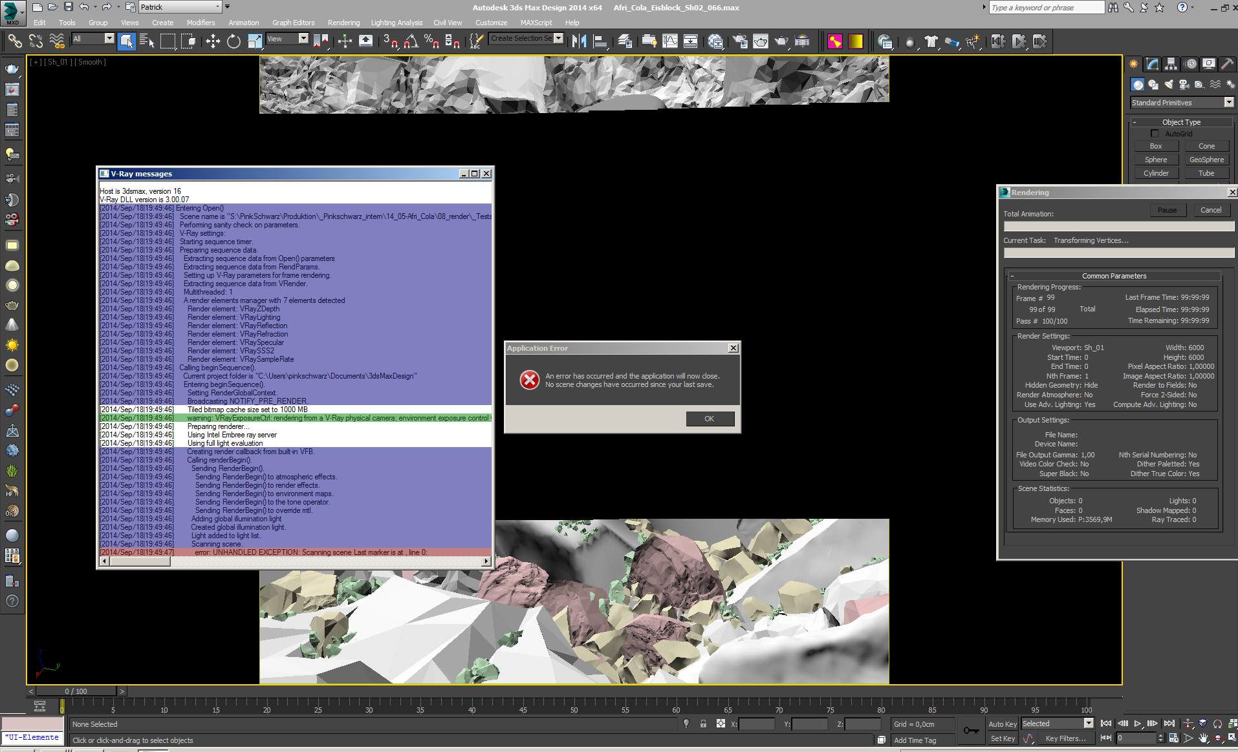
Task: Click the Mirror tool icon
Action: pos(579,41)
